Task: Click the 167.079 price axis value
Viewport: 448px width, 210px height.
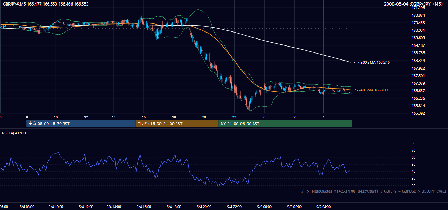Action: 418,83
